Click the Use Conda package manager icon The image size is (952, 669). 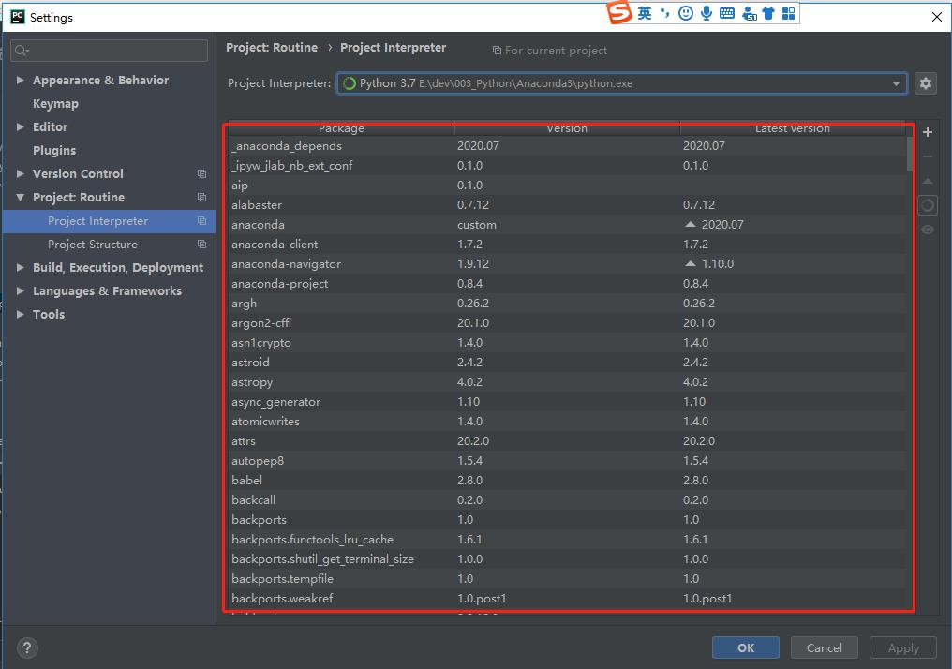click(x=928, y=205)
